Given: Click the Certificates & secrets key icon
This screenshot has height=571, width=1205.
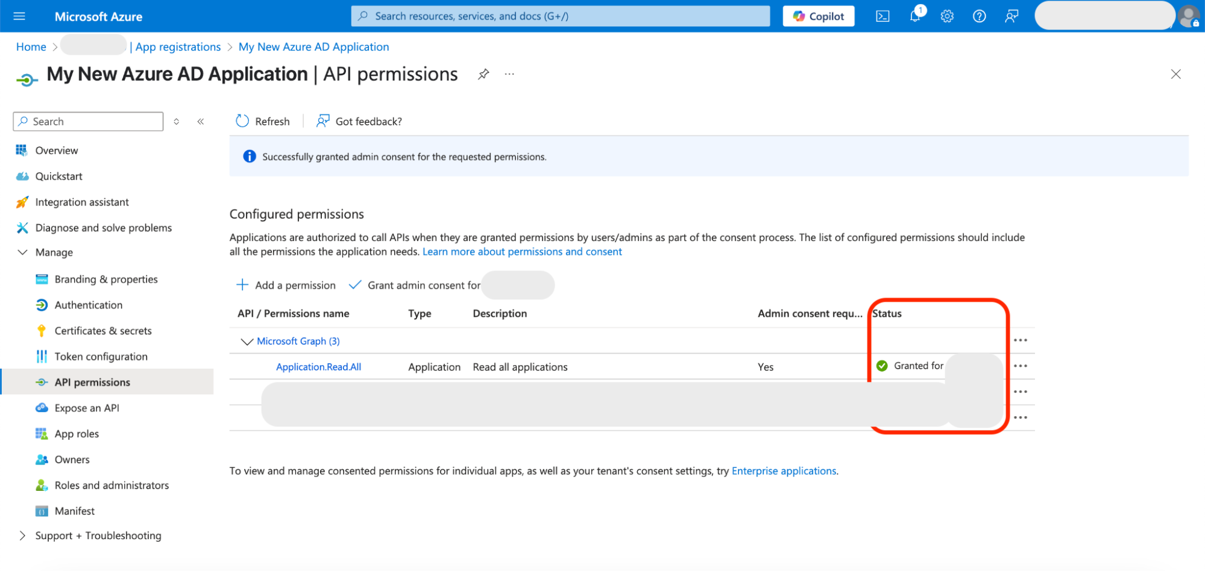Looking at the screenshot, I should (x=42, y=331).
